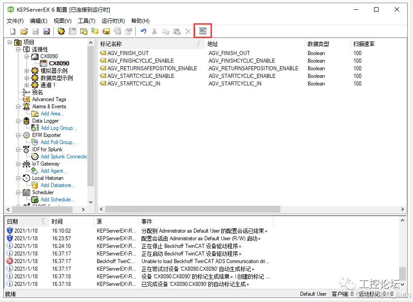Collapse the CX8090 channel node
The image size is (413, 302).
[26, 56]
